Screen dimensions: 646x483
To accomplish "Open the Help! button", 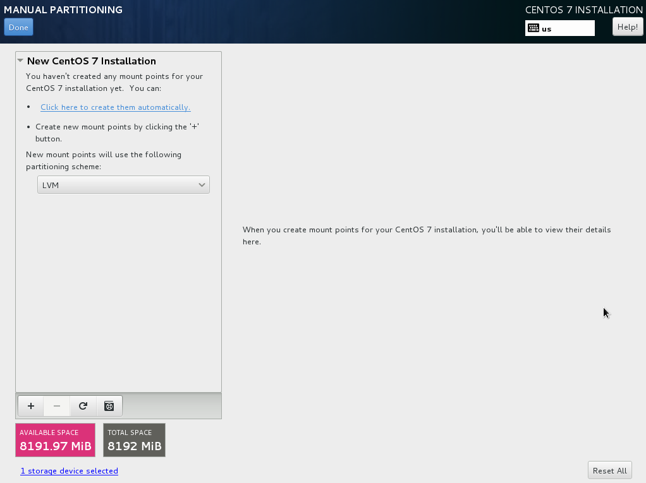I will 628,27.
